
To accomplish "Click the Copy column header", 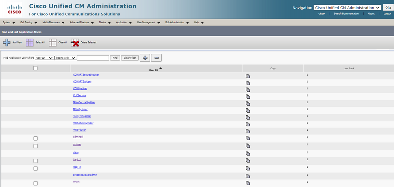I will pos(273,68).
